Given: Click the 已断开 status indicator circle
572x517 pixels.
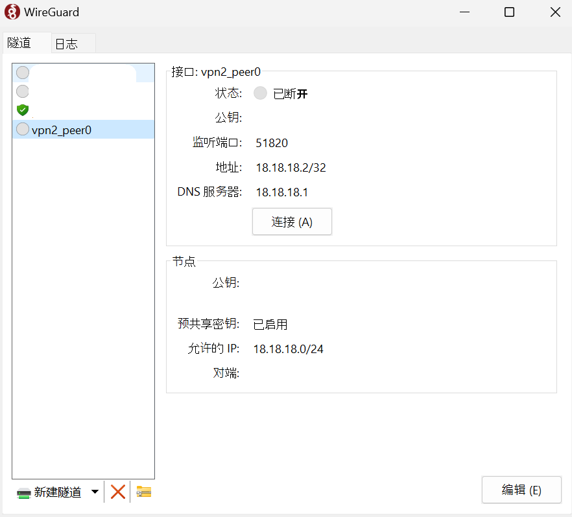Looking at the screenshot, I should tap(260, 93).
